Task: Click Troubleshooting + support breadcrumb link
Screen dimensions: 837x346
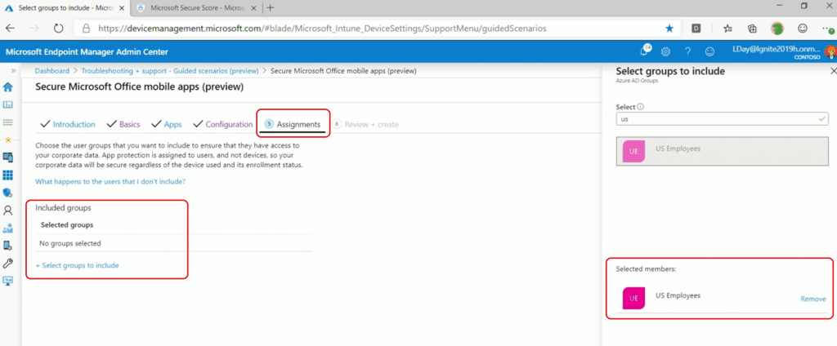Action: click(x=170, y=70)
